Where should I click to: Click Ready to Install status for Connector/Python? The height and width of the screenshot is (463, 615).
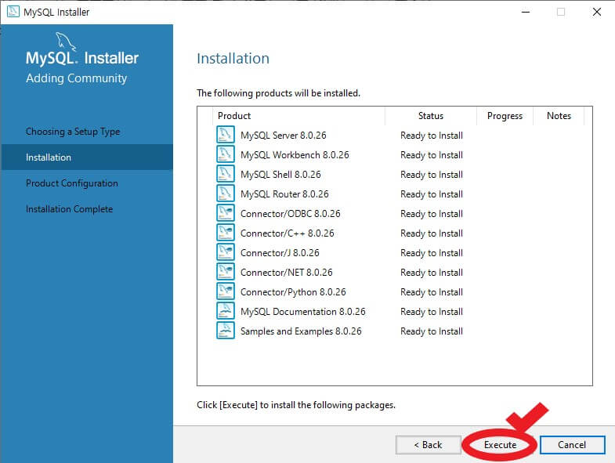(432, 292)
